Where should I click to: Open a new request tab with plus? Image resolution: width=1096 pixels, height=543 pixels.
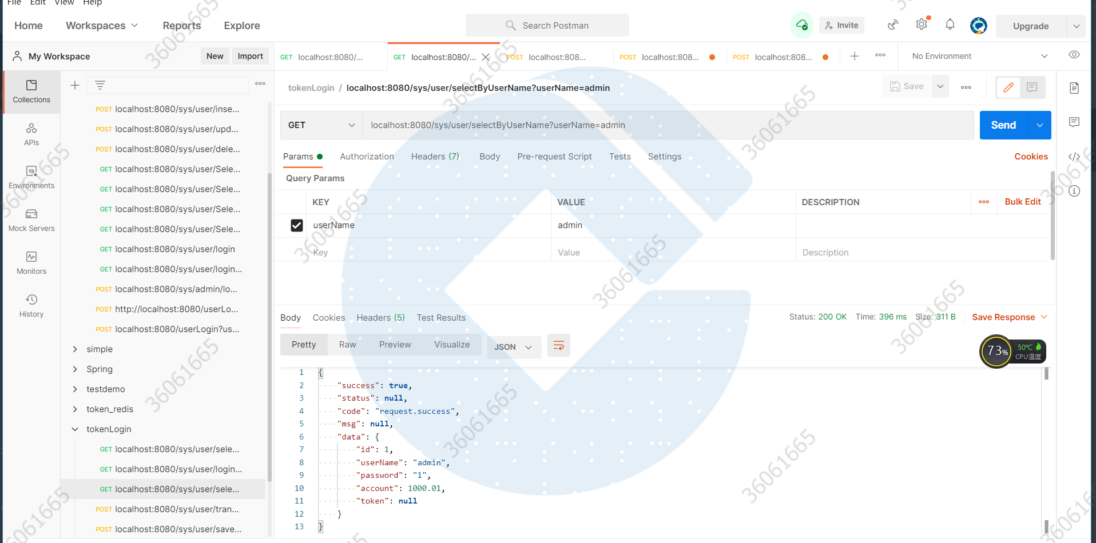tap(855, 56)
